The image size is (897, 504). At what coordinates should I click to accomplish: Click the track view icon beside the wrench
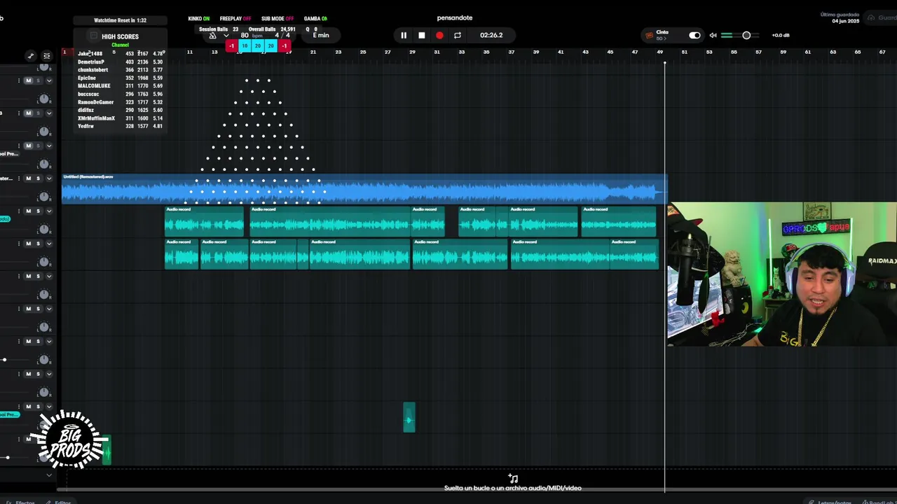(47, 56)
